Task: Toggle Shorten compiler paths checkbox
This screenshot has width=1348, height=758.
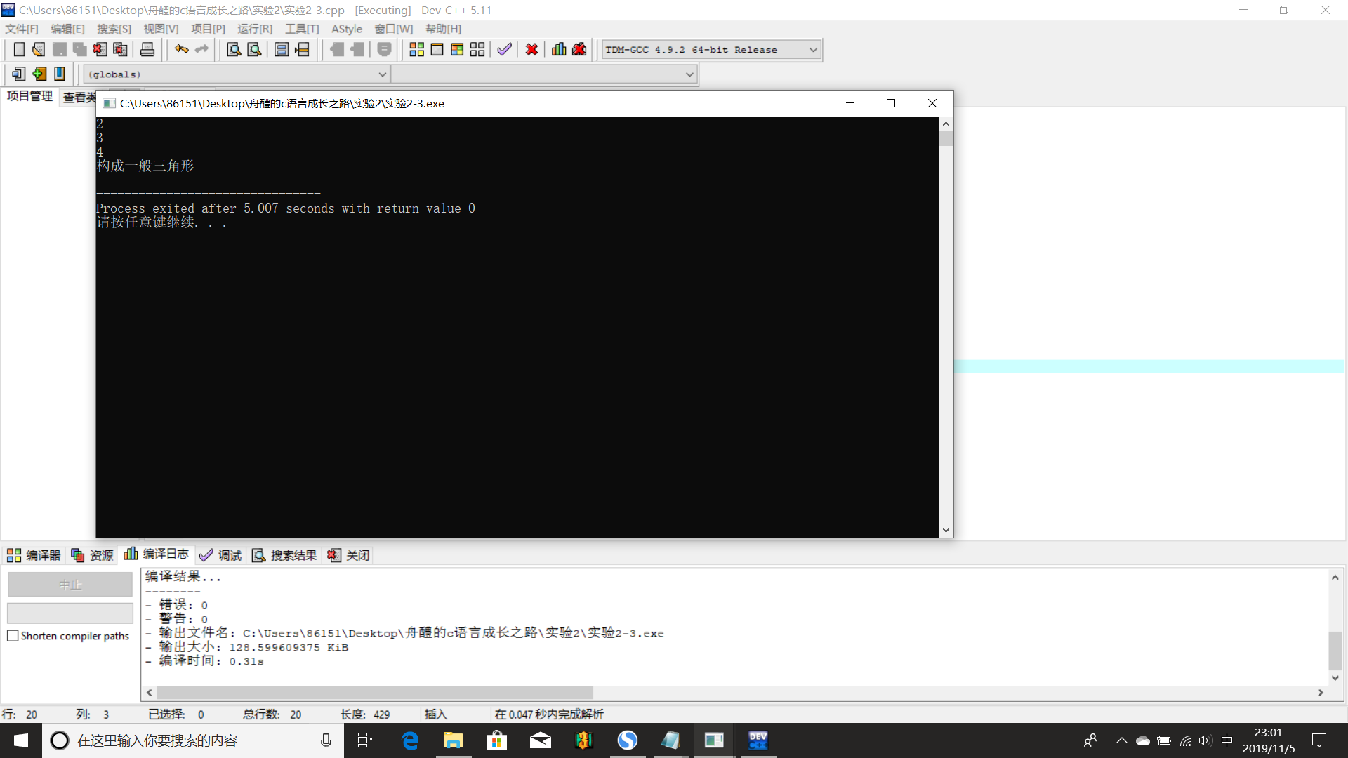Action: pos(13,636)
